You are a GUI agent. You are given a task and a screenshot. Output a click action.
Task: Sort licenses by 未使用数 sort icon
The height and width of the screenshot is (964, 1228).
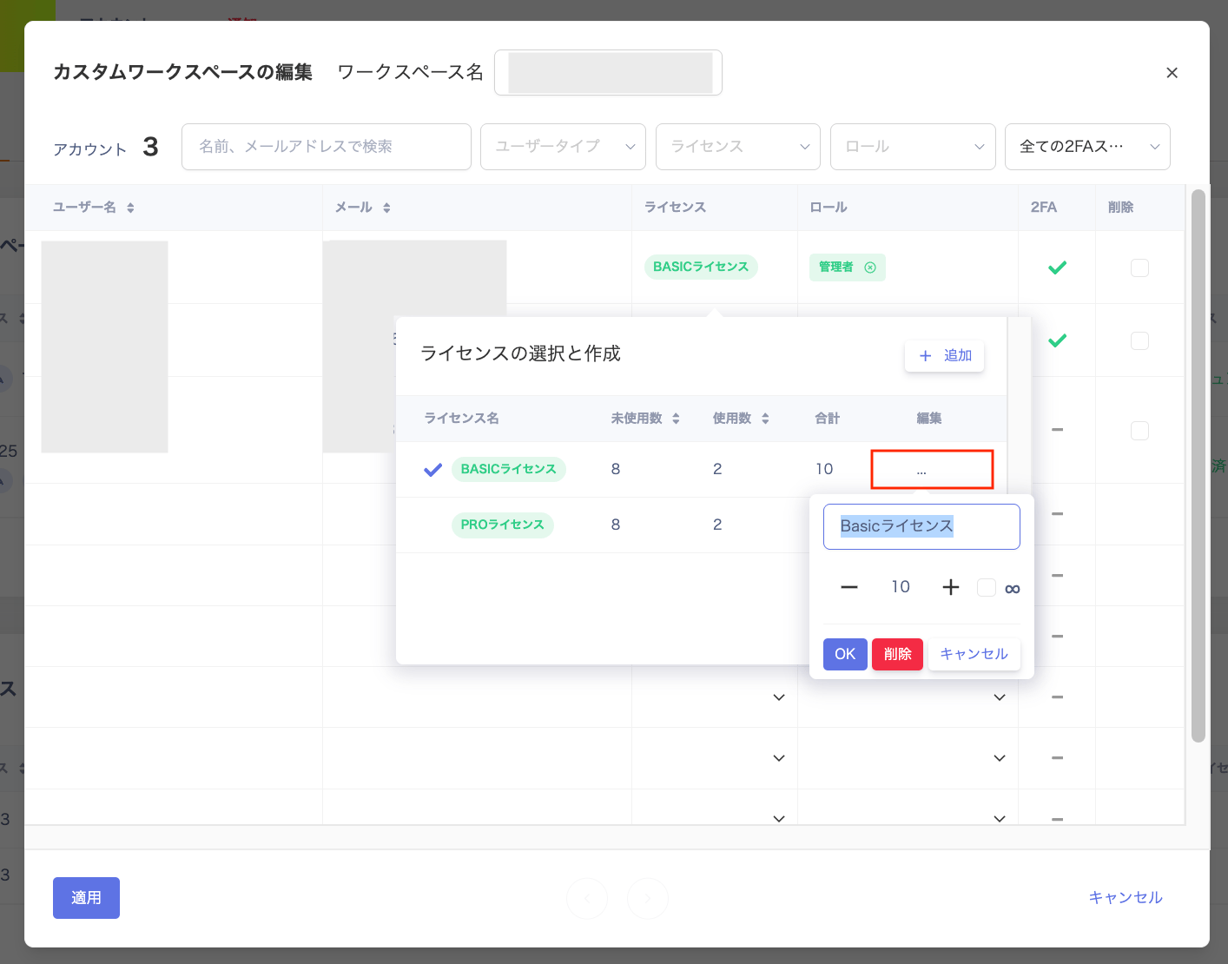(x=676, y=419)
